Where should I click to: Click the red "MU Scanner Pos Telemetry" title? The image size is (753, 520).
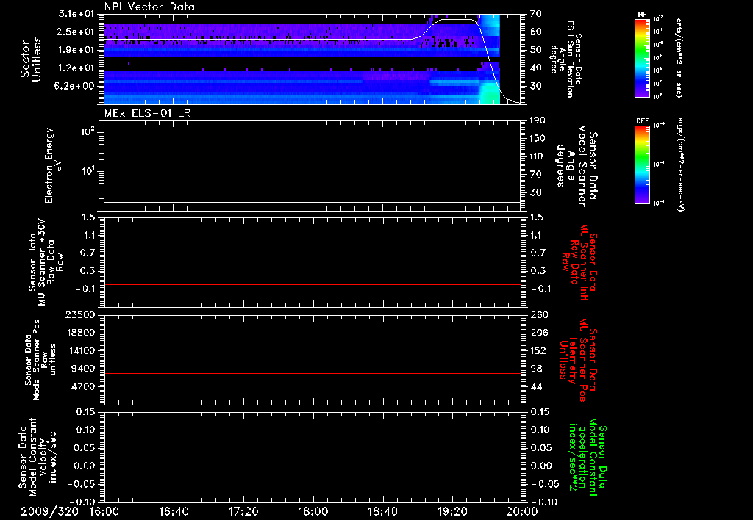tap(578, 360)
